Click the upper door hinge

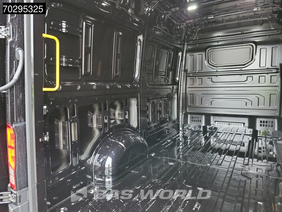click(x=4, y=32)
